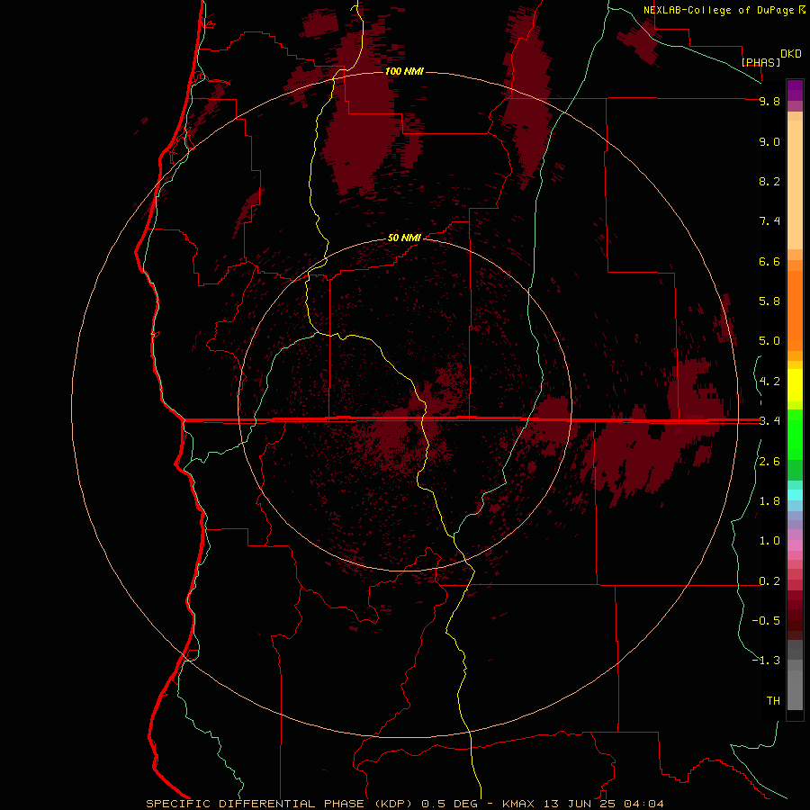
Task: Click the 2.6 scale value
Action: tap(769, 462)
